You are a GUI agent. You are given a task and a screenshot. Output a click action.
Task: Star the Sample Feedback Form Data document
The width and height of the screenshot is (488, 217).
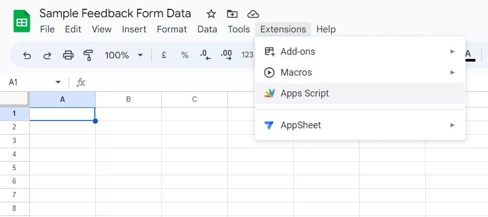(211, 14)
